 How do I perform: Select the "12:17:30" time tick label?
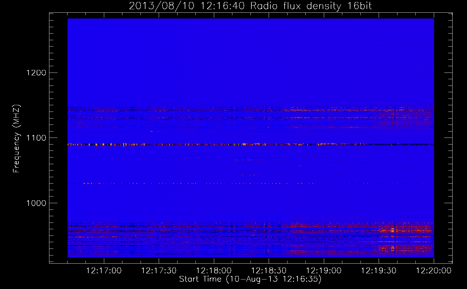[159, 271]
